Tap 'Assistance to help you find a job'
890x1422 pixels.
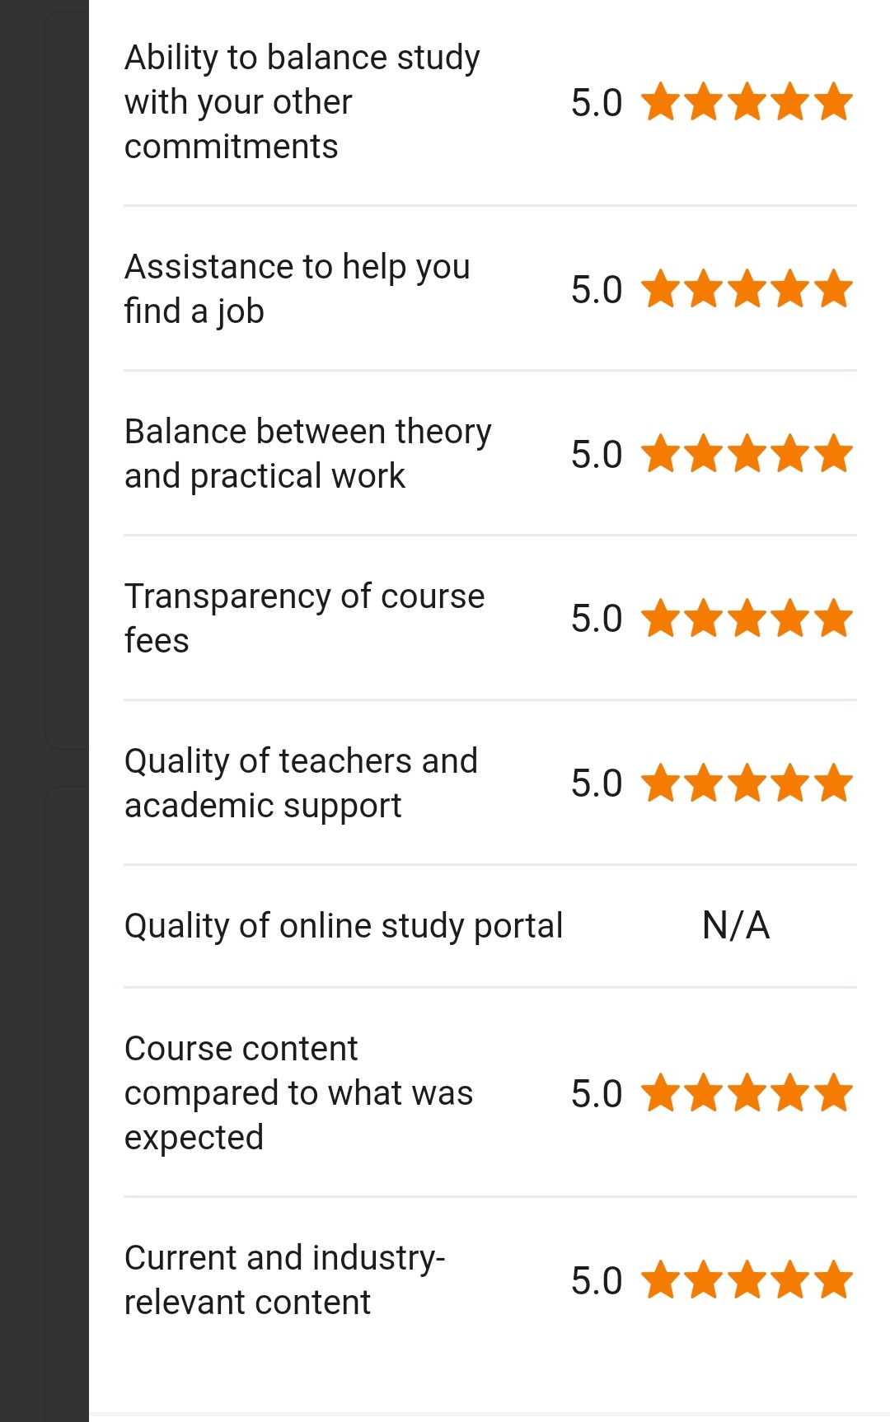pyautogui.click(x=297, y=289)
